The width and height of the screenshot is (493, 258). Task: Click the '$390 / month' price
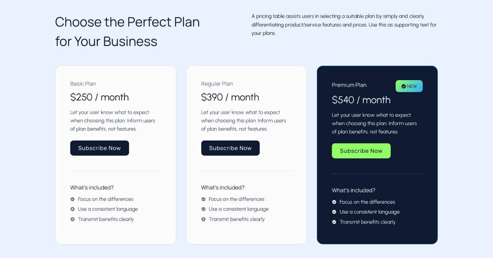(230, 97)
